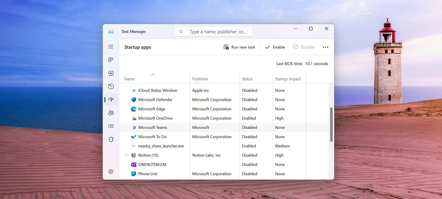The height and width of the screenshot is (199, 442).
Task: Select the Microsoft Defender row name
Action: tap(155, 100)
